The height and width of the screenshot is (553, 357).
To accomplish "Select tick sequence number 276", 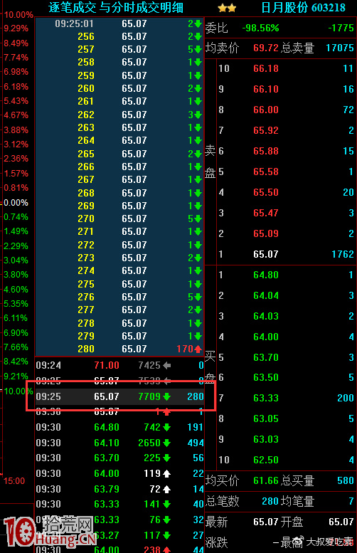I will pos(86,297).
